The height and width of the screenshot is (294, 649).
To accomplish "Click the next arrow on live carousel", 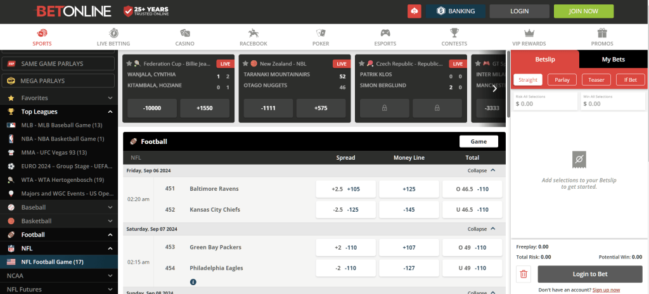I will pos(494,88).
